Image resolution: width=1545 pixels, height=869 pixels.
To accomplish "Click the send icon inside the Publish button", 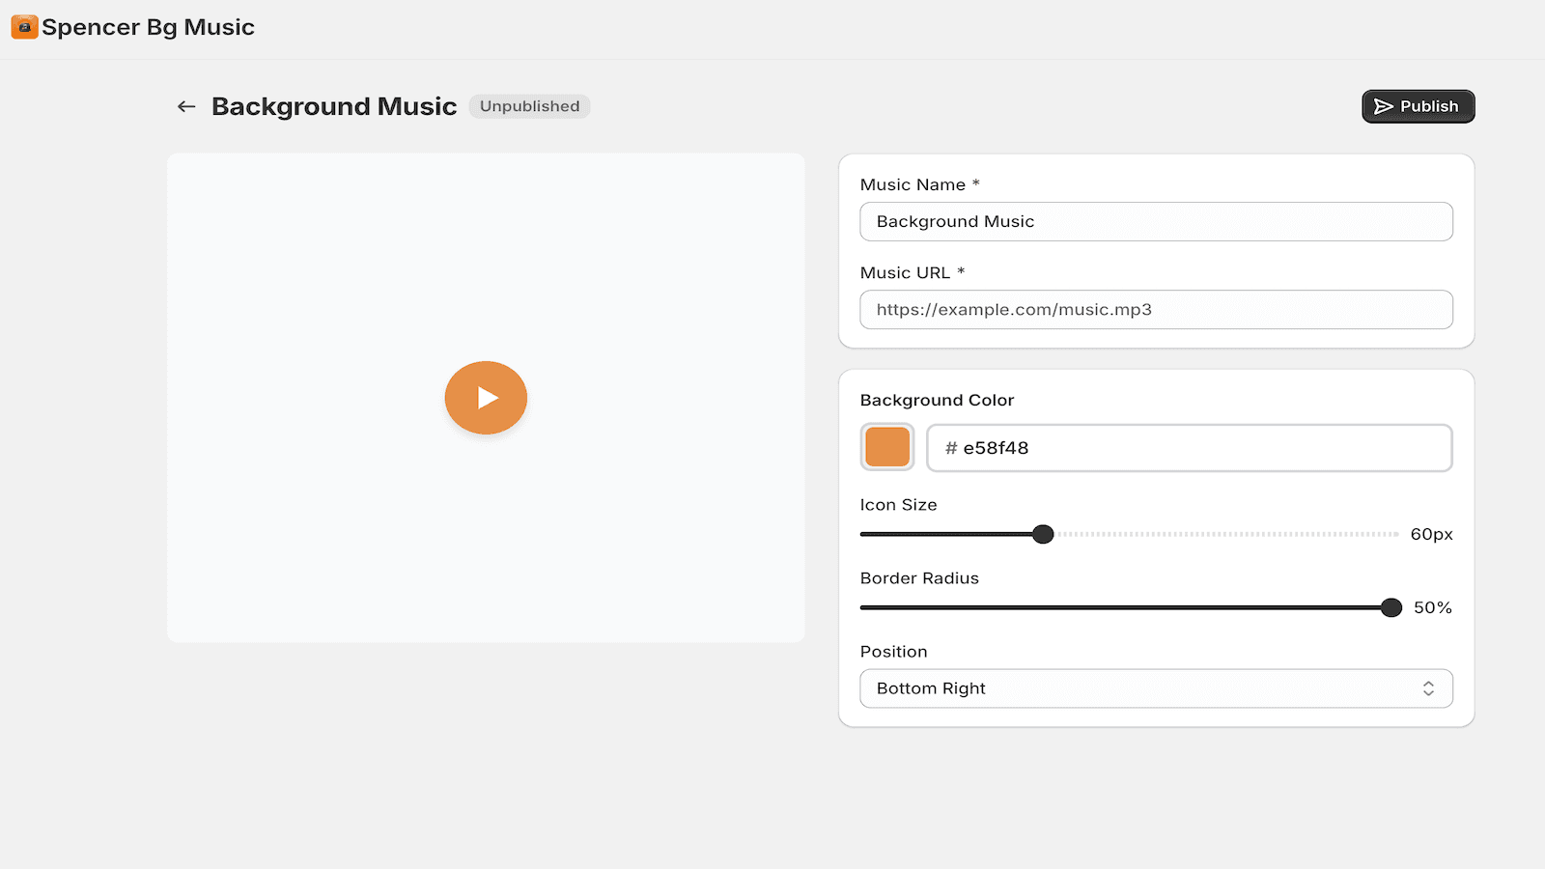I will (x=1383, y=106).
